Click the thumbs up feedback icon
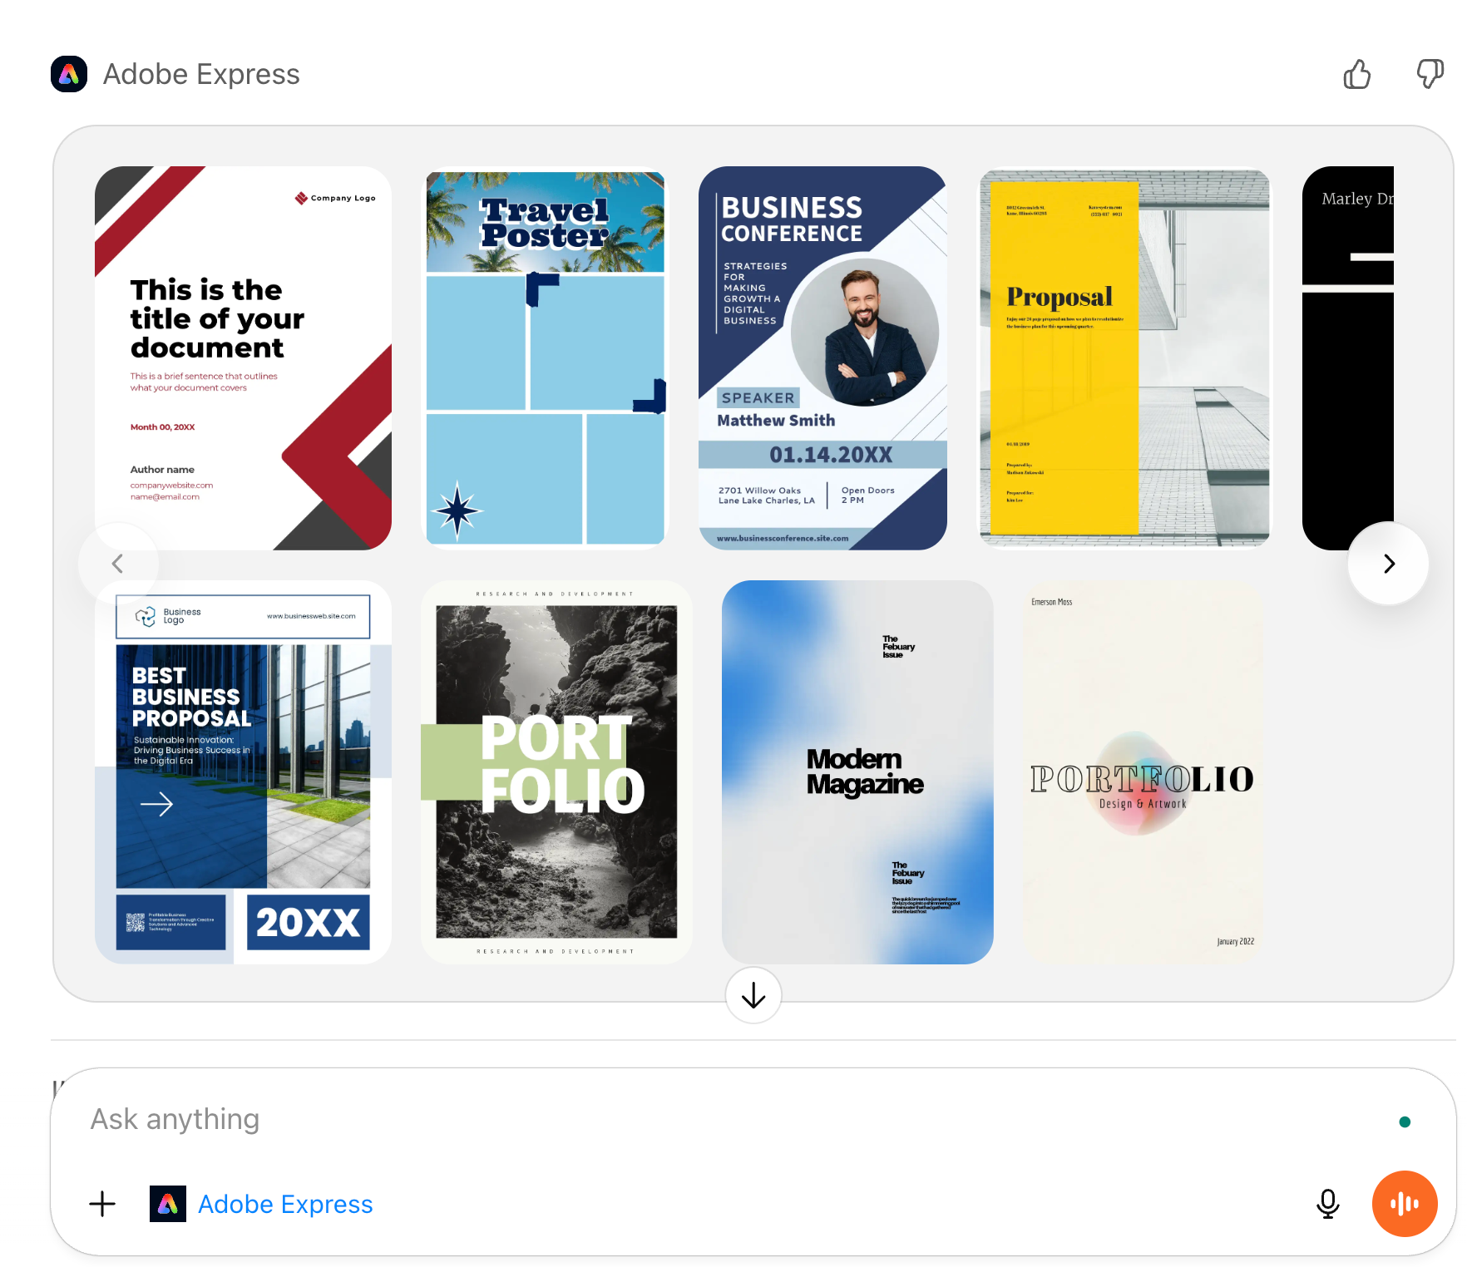Image resolution: width=1467 pixels, height=1267 pixels. click(x=1357, y=75)
